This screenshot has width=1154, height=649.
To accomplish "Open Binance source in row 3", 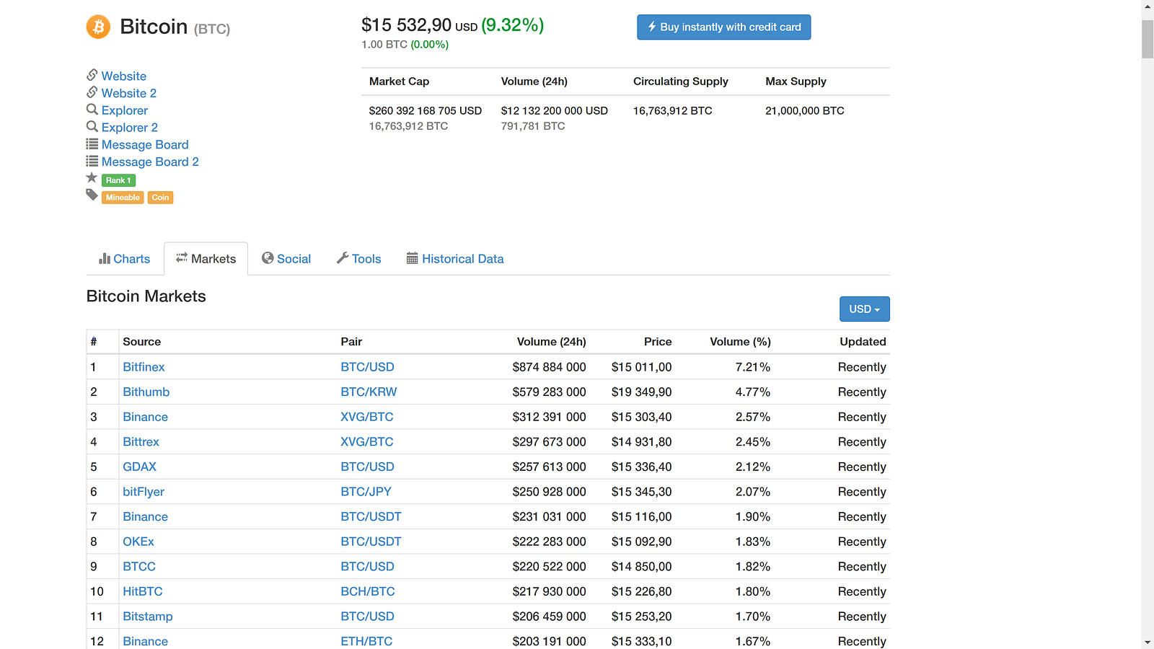I will 145,417.
